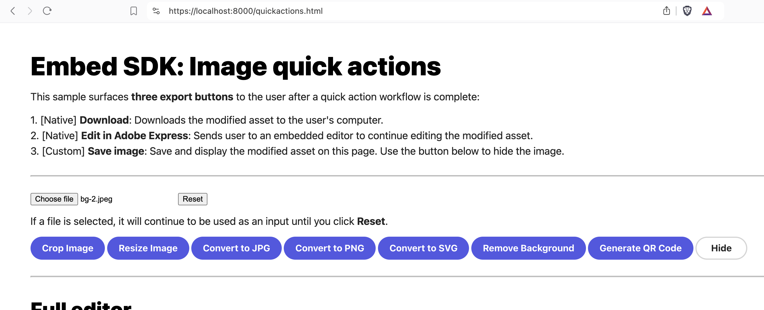
Task: Click the share icon in the toolbar
Action: [x=667, y=11]
